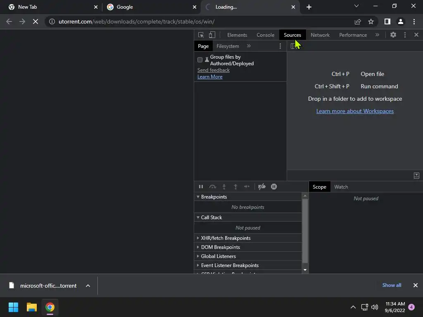Toggle Chrome side panel icon
Image resolution: width=423 pixels, height=317 pixels.
(387, 21)
